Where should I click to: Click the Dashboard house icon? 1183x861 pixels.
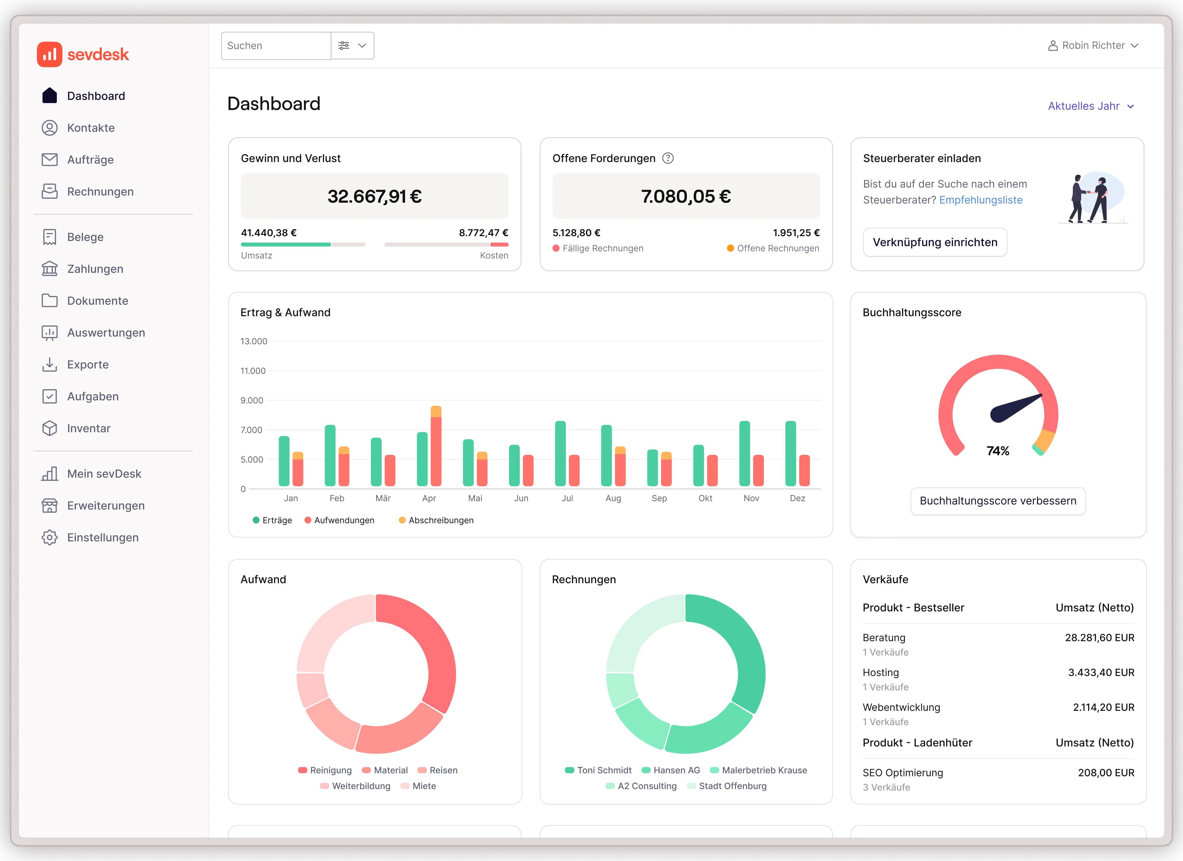(50, 95)
